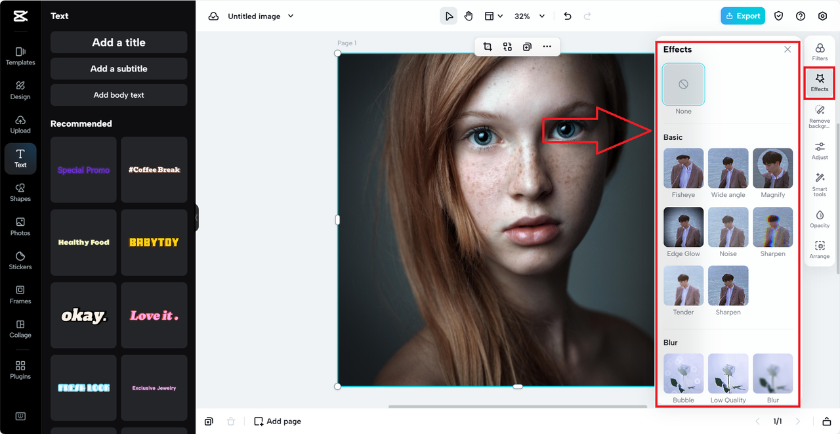Open the Opacity tool
The width and height of the screenshot is (840, 434).
tap(820, 219)
